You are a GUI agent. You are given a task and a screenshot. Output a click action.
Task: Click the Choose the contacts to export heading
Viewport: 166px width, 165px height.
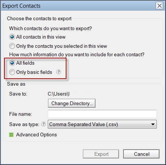[x=39, y=19]
